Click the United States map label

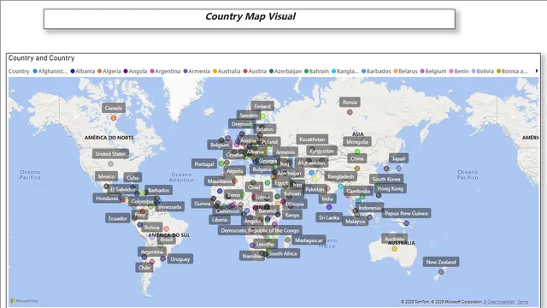tap(110, 154)
